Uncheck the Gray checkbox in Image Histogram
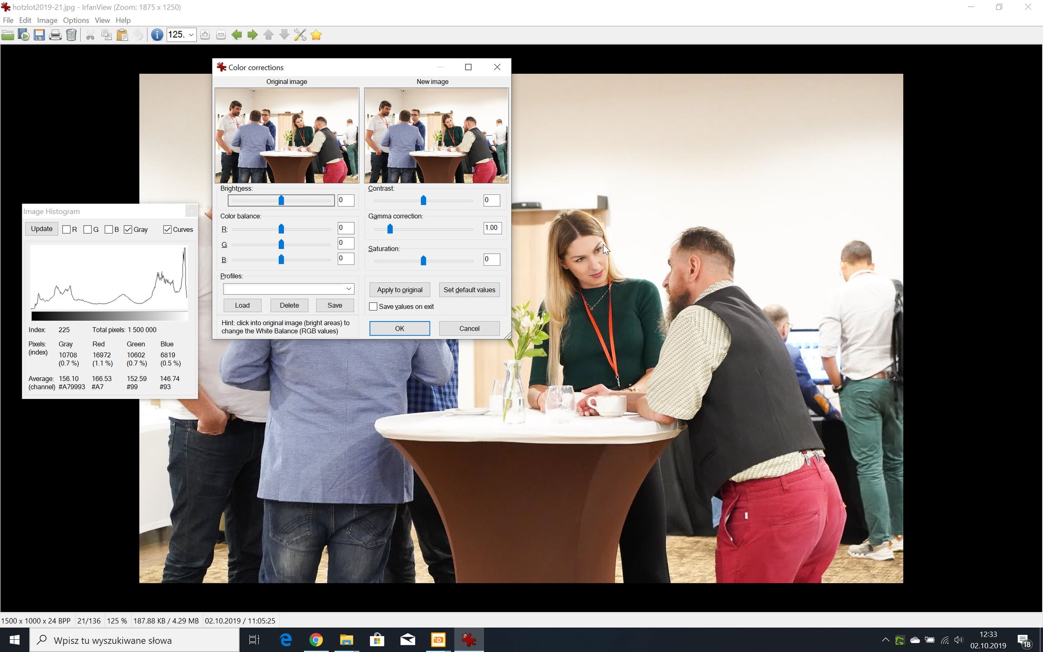This screenshot has height=652, width=1043. point(128,230)
